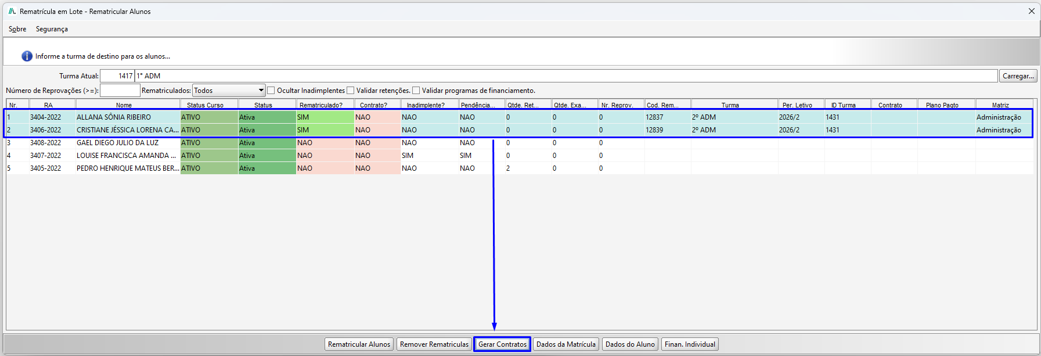The width and height of the screenshot is (1041, 356).
Task: Toggle Ocultar Inadimplentes checkbox
Action: tap(271, 90)
